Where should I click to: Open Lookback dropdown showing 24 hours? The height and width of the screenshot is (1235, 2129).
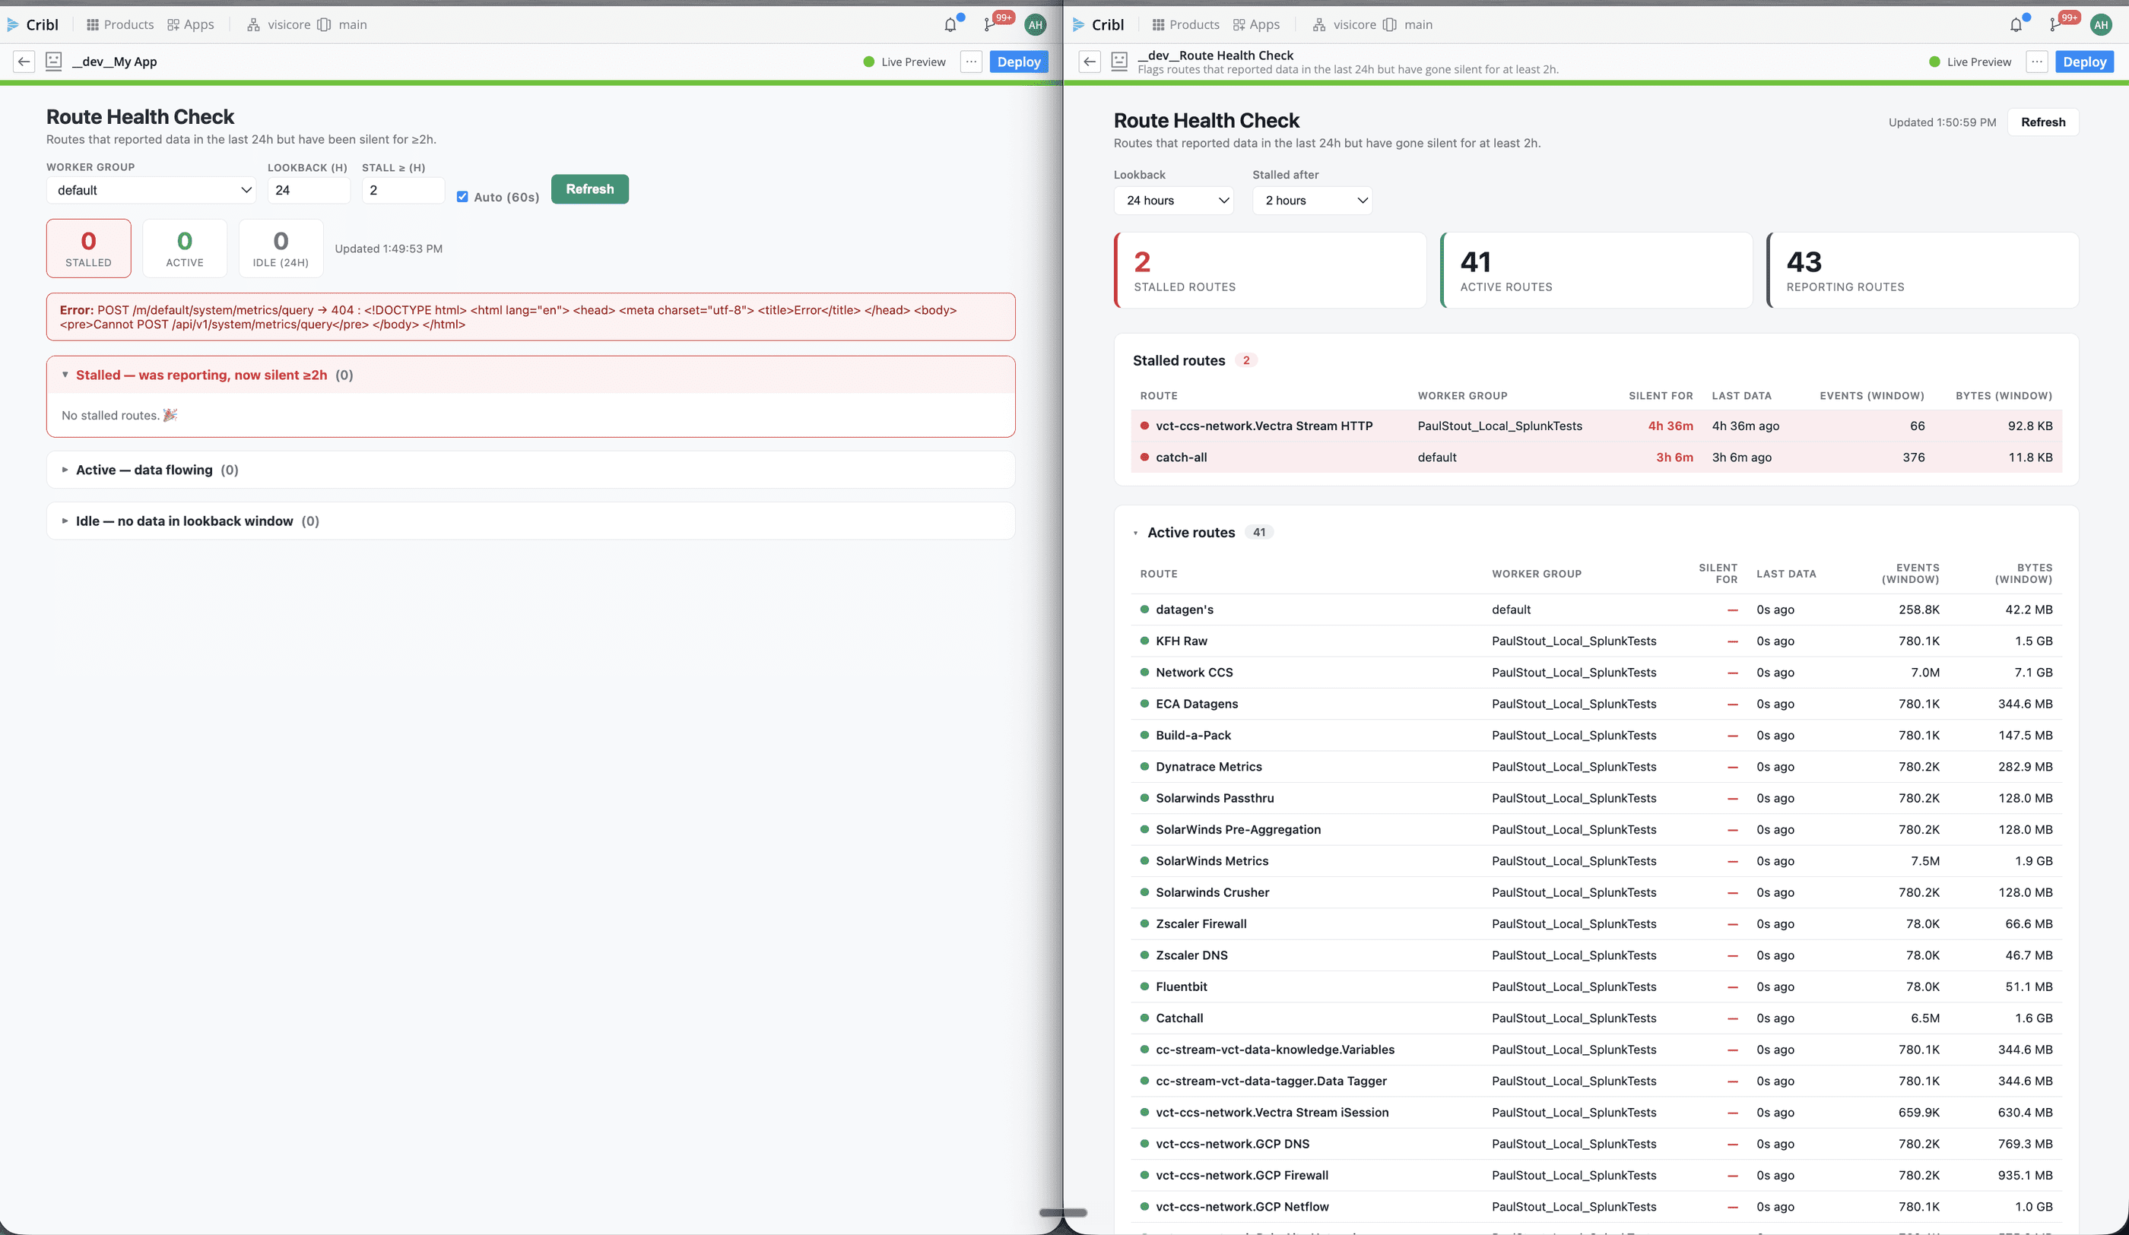1173,200
